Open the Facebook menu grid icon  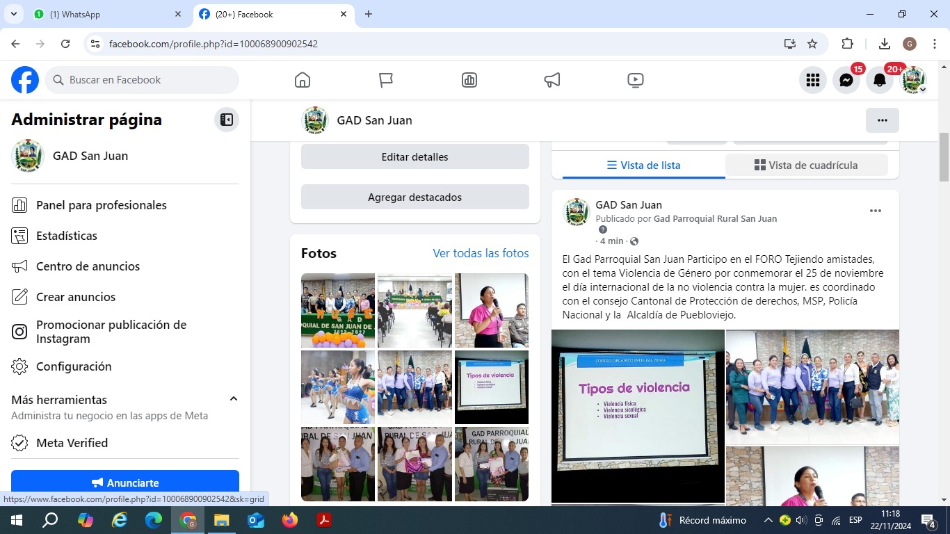(813, 81)
